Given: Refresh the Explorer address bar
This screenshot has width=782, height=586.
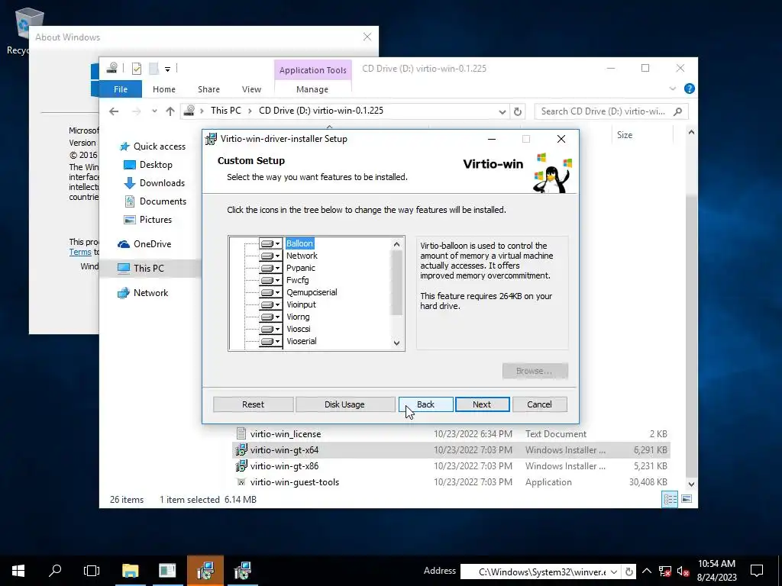Looking at the screenshot, I should point(518,111).
